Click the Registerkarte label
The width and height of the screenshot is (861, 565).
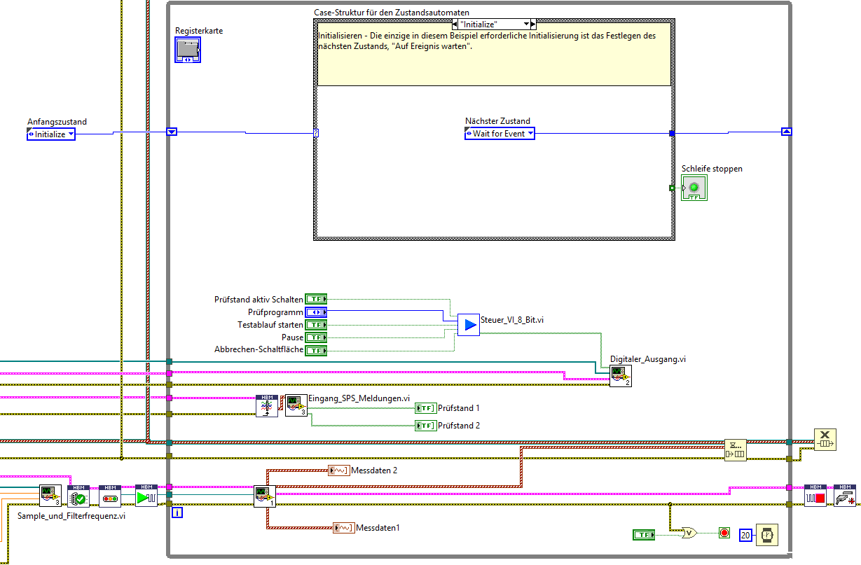pos(199,32)
